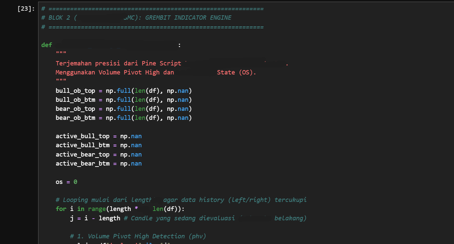Click the first equals-sign separator comment line
The image size is (454, 244).
click(152, 9)
